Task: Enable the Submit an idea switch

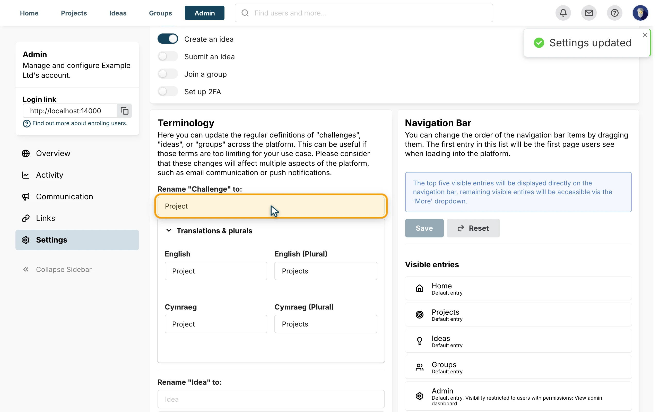Action: pyautogui.click(x=168, y=56)
